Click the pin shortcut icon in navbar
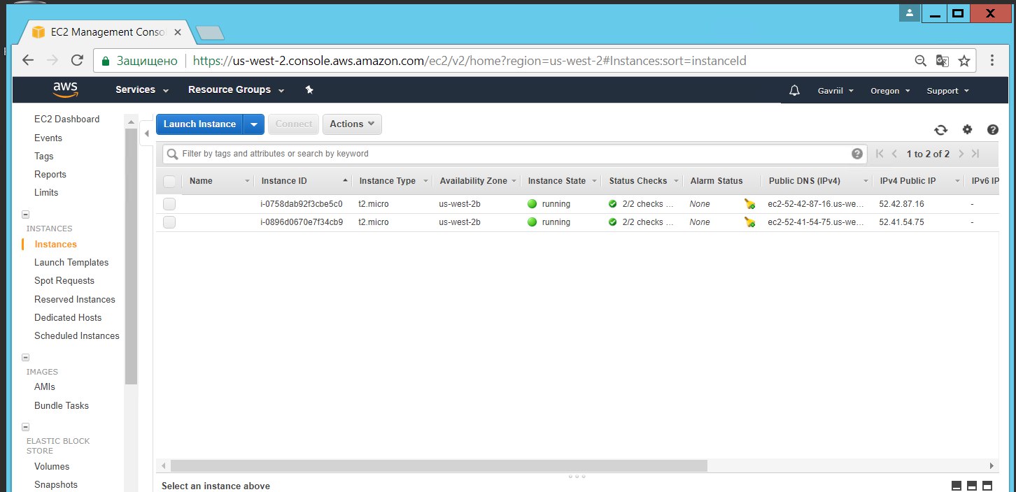The image size is (1016, 492). point(309,90)
